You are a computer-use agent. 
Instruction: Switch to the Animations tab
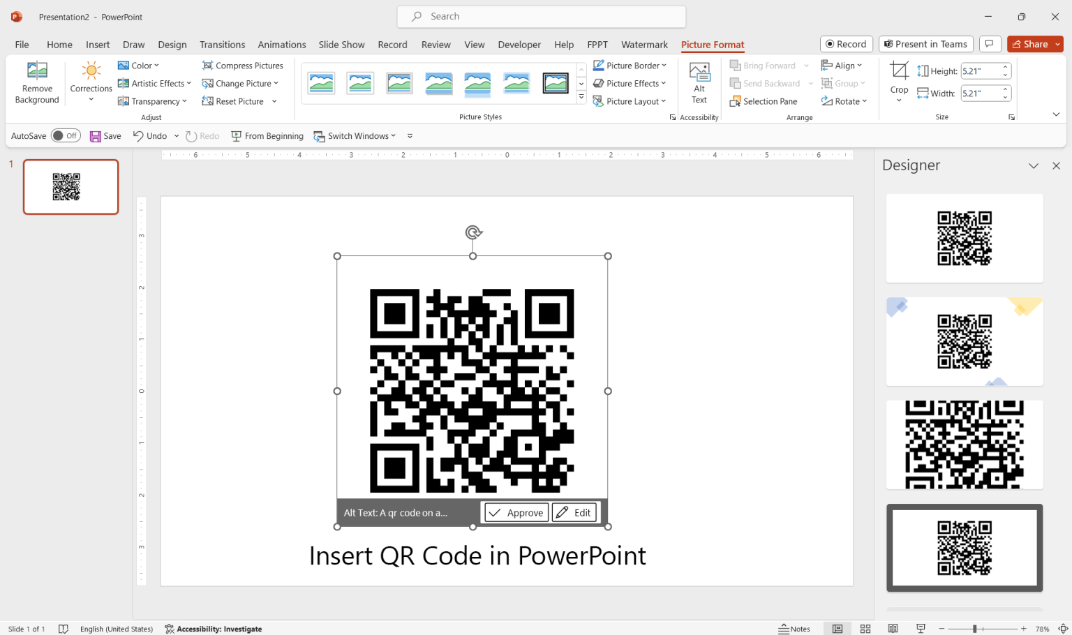[x=281, y=44]
